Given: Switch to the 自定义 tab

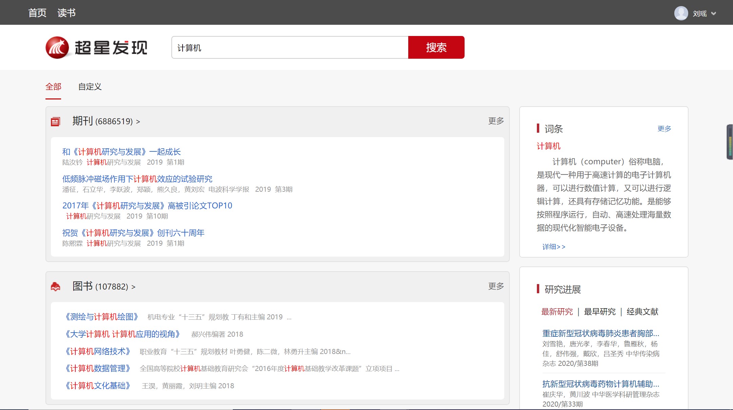Looking at the screenshot, I should point(90,87).
